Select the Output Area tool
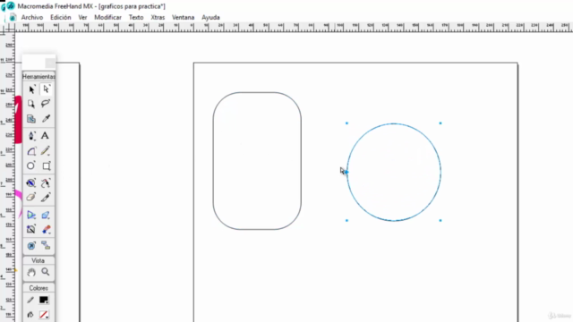 click(x=31, y=119)
